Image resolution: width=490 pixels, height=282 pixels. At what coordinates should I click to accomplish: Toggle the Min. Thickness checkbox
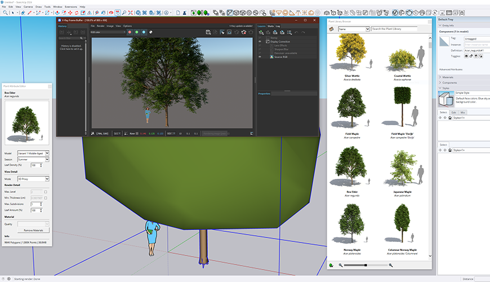click(46, 198)
